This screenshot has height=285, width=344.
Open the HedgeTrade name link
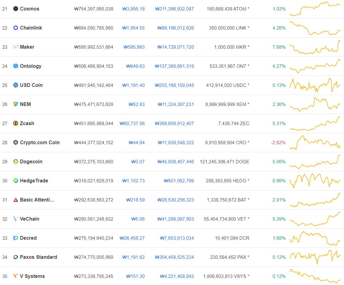pos(34,181)
